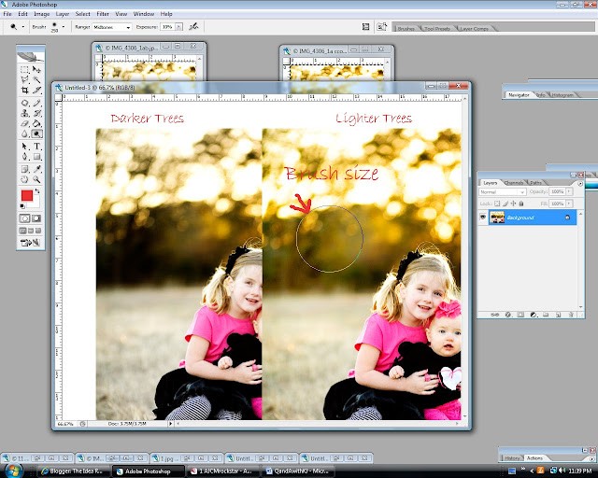This screenshot has height=478, width=598.
Task: Select the Hand tool
Action: (25, 179)
